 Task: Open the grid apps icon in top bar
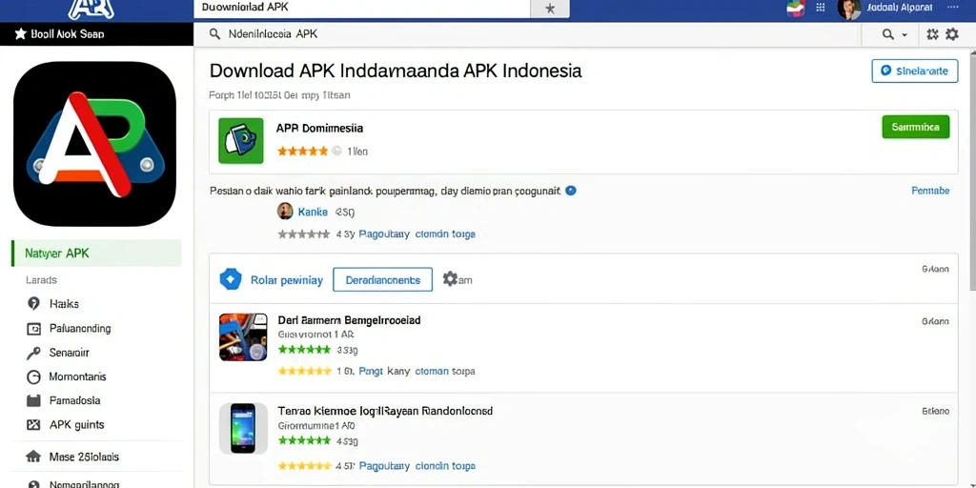(821, 8)
